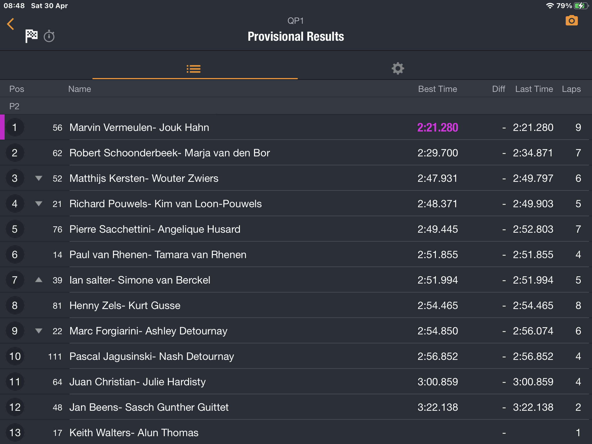The image size is (592, 444).
Task: Tap car number 56
Action: click(x=57, y=127)
